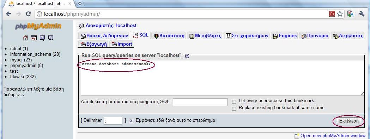
Task: Select the cdcol database
Action: [19, 48]
